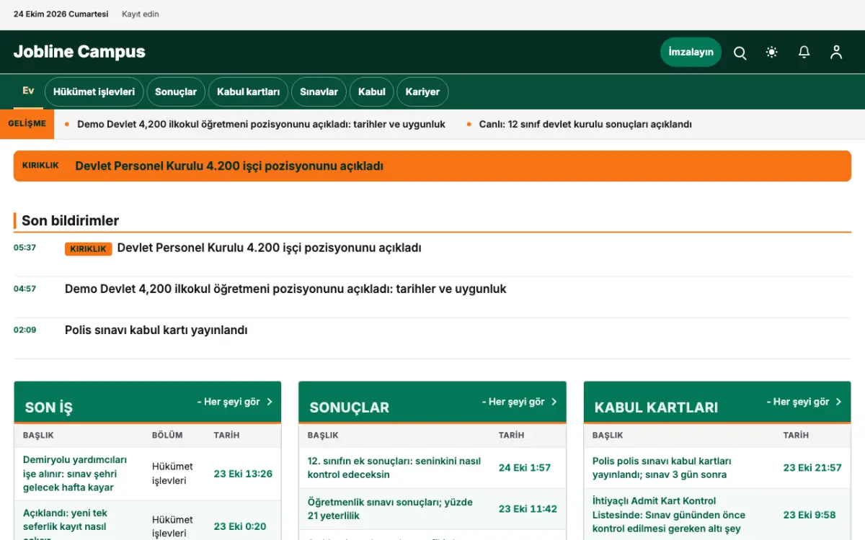Click the 23 Eki 13:26 date cell
This screenshot has width=865, height=540.
coord(243,474)
